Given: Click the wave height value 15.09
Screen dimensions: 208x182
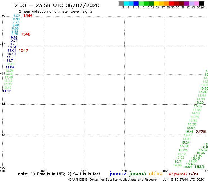Looking at the screenshot, I should pos(184,146).
